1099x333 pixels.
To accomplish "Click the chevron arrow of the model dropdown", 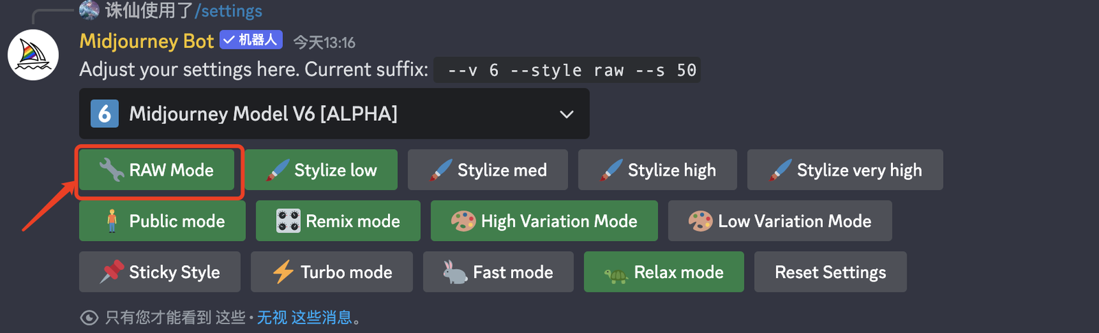I will click(x=567, y=114).
